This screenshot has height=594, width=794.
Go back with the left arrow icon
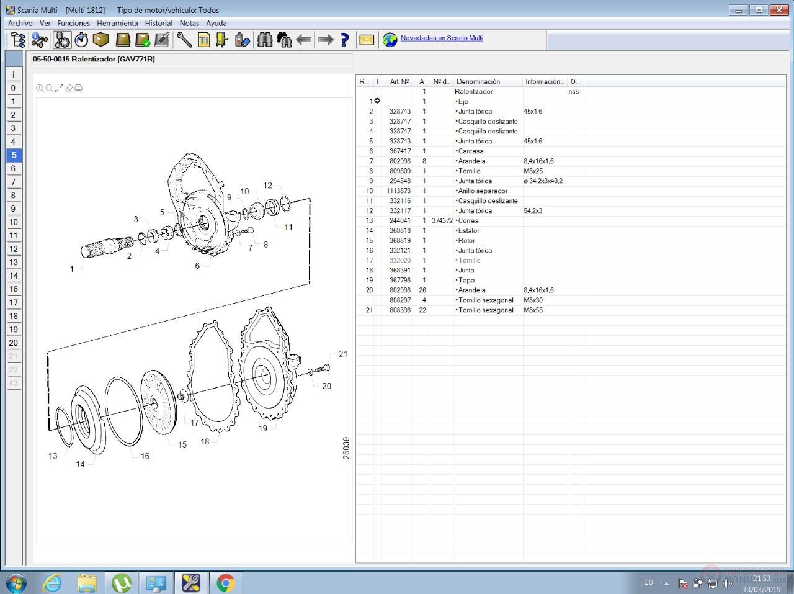[304, 40]
